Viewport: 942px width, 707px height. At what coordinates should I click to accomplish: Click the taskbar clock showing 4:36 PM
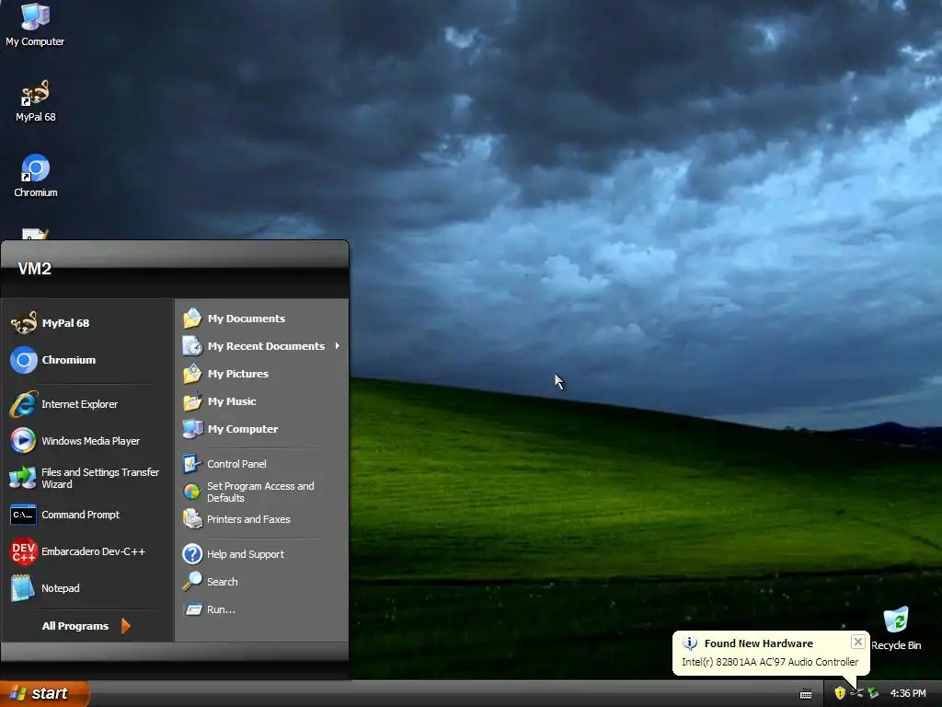click(908, 693)
